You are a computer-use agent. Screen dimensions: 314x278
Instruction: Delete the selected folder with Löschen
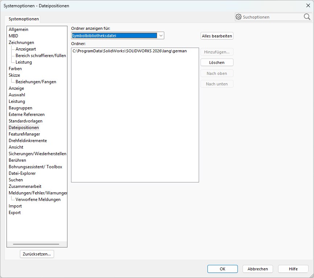pyautogui.click(x=217, y=62)
